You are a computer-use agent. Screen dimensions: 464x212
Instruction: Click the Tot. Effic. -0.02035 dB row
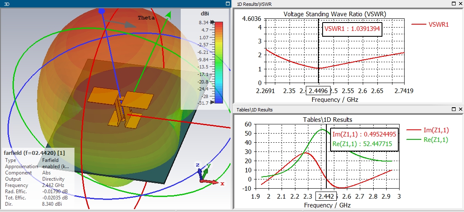(x=37, y=197)
